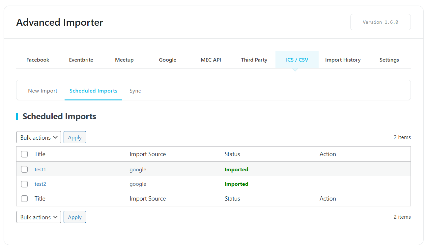
Task: Check the checkbox for test2
Action: coord(24,184)
